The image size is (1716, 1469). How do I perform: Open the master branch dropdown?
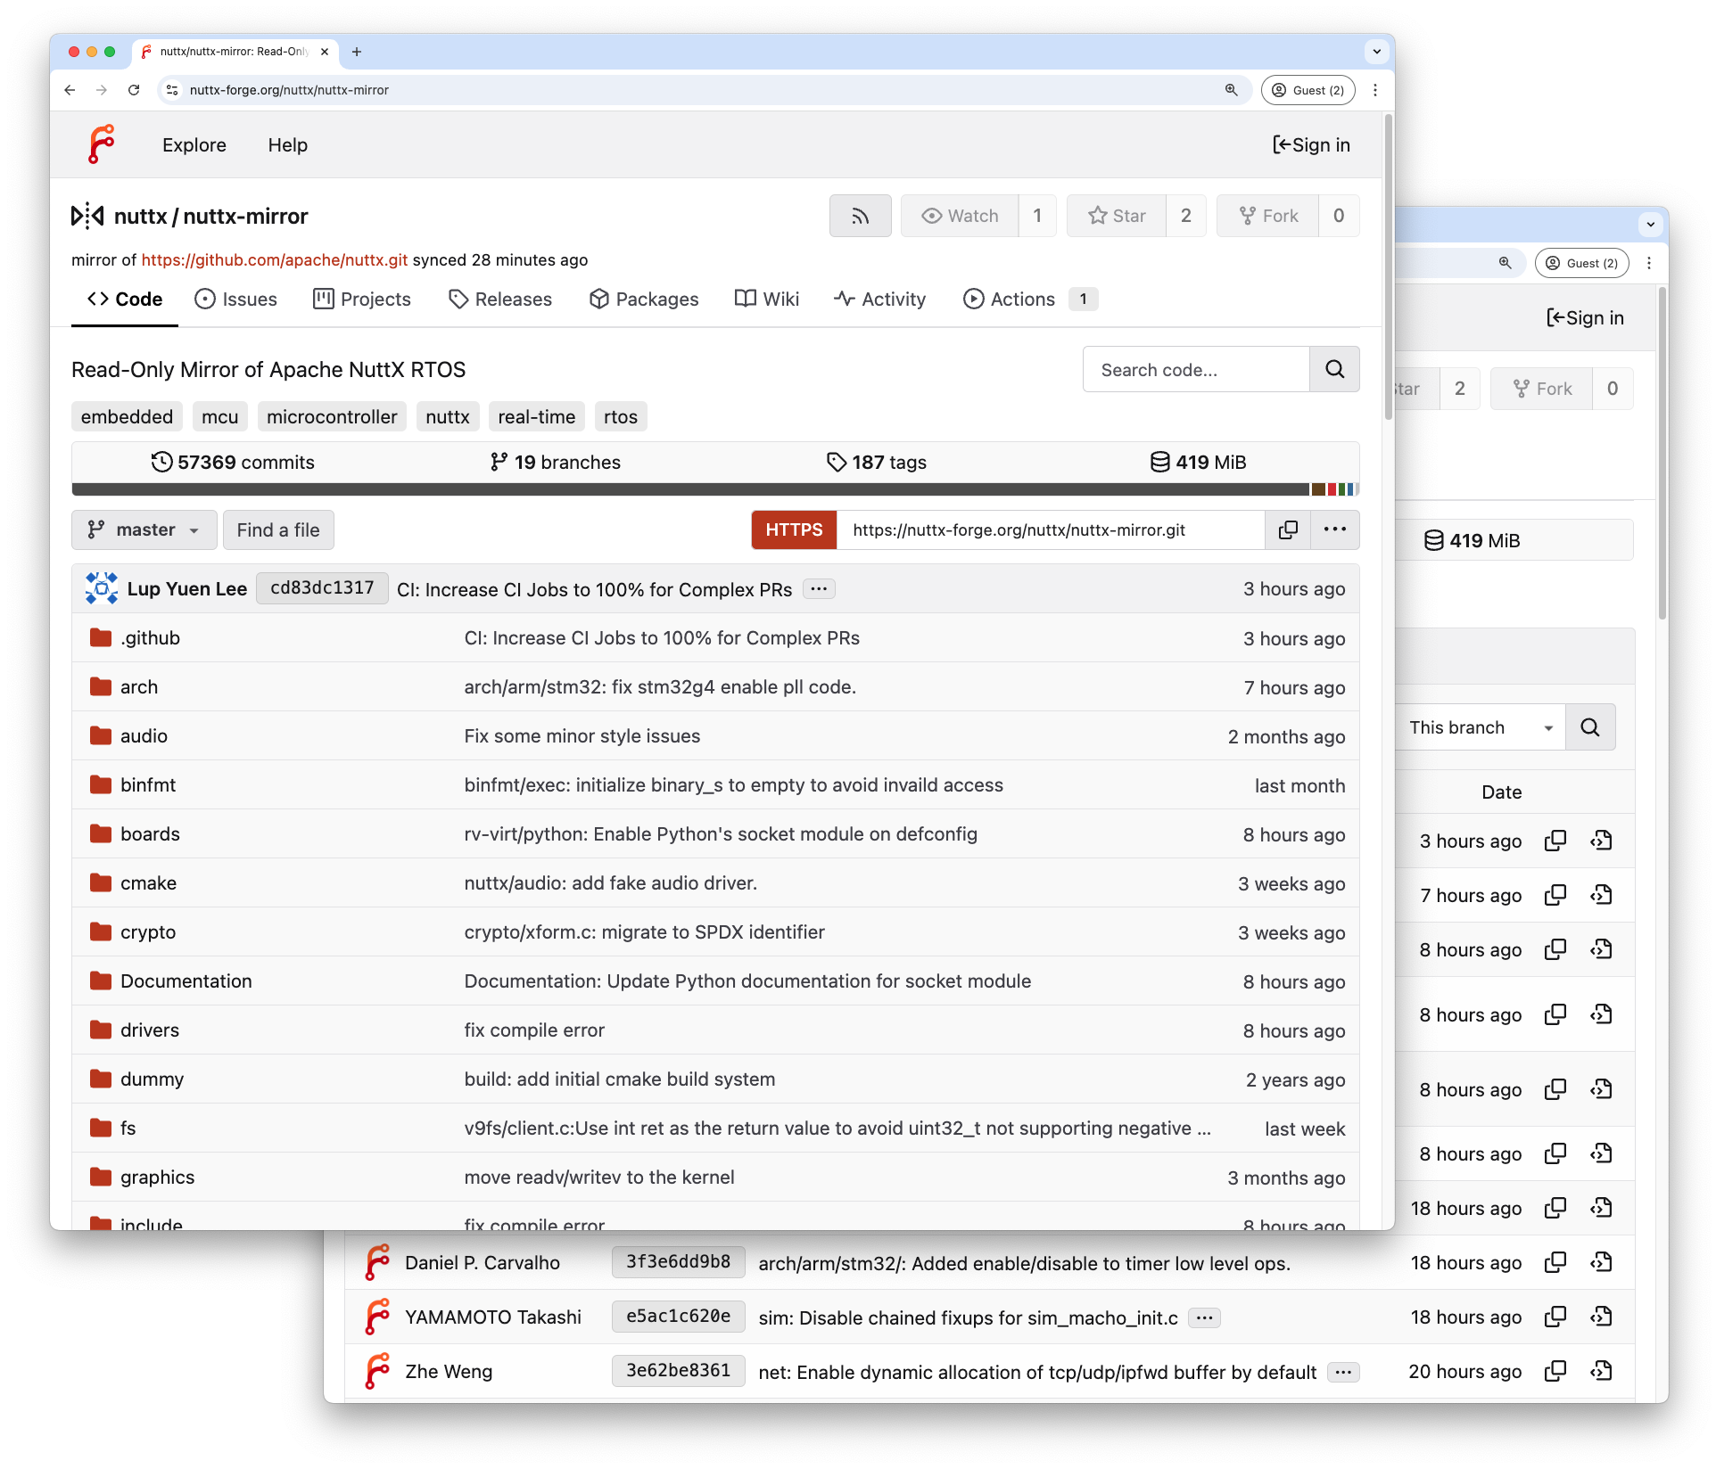point(144,529)
